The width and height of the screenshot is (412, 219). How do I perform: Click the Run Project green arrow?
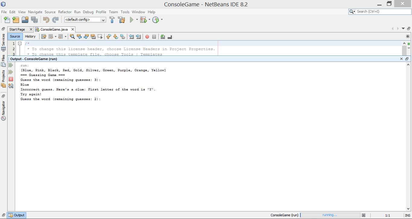[132, 20]
